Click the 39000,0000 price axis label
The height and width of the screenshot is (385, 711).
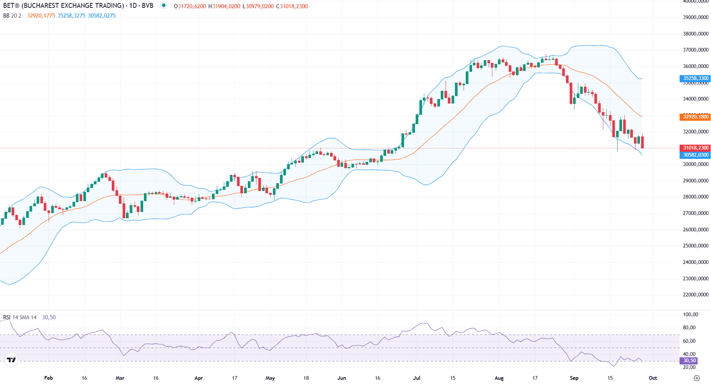click(x=696, y=18)
